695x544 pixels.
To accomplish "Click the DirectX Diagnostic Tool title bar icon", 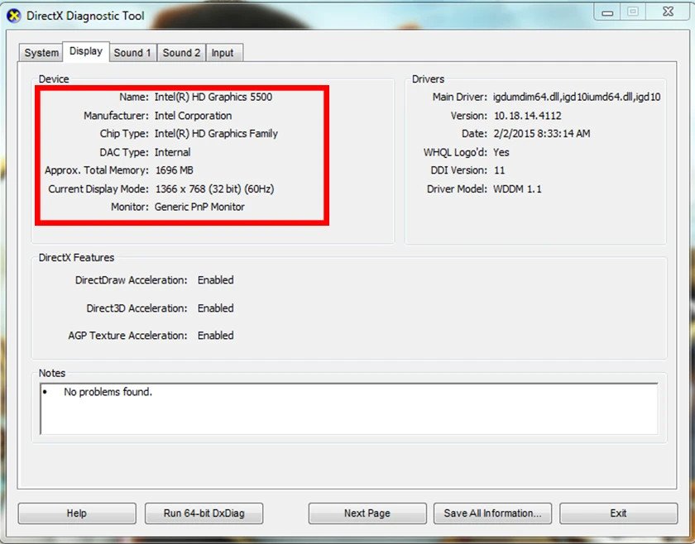I will click(x=12, y=15).
